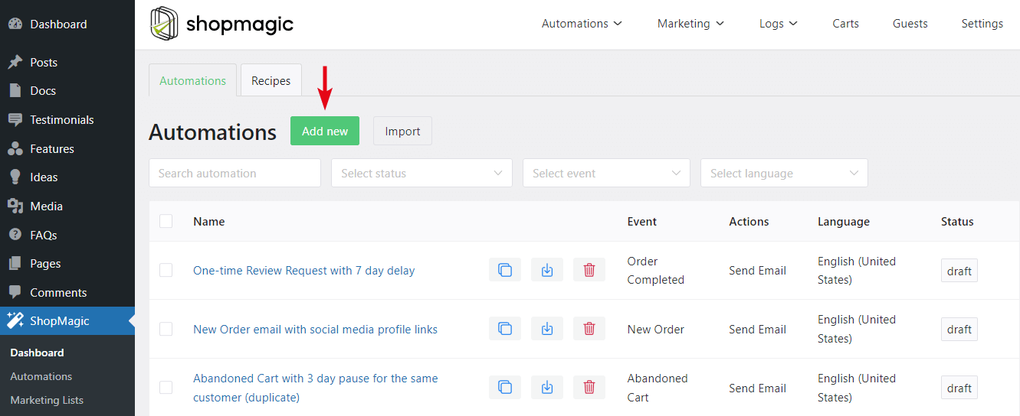Click the Actions column header
The image size is (1020, 416).
tap(749, 221)
